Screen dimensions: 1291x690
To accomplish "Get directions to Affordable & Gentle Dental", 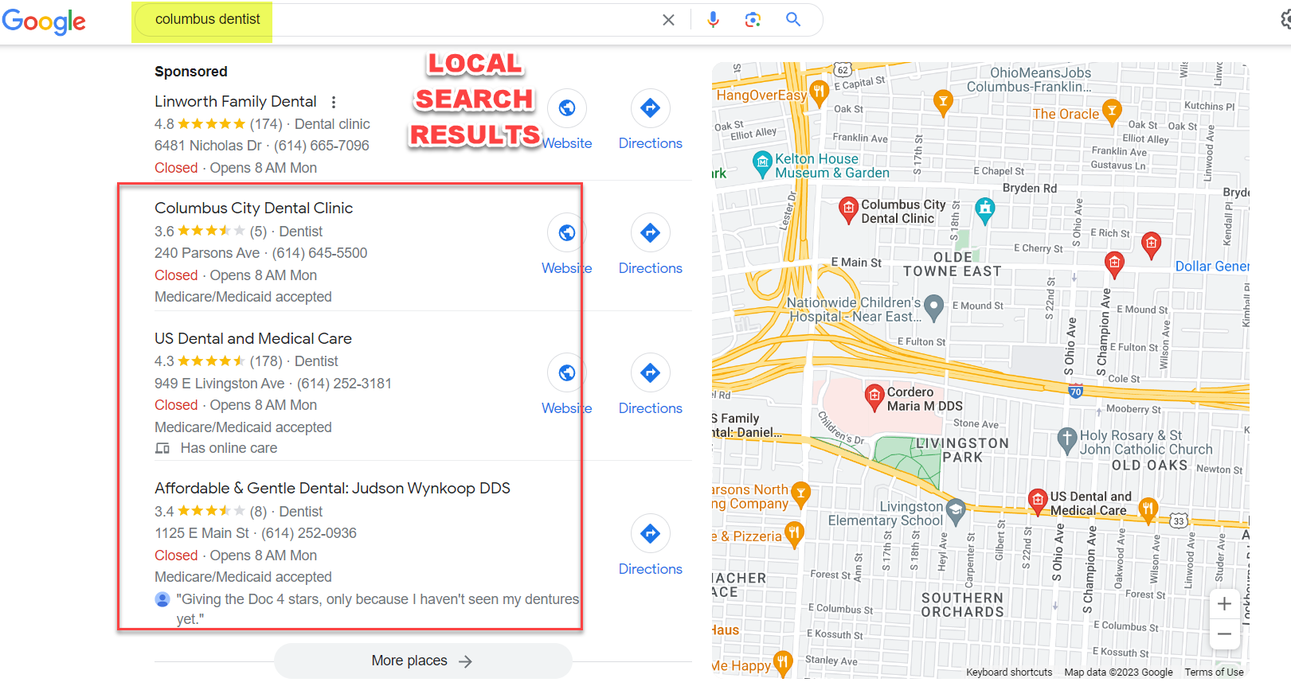I will [650, 534].
